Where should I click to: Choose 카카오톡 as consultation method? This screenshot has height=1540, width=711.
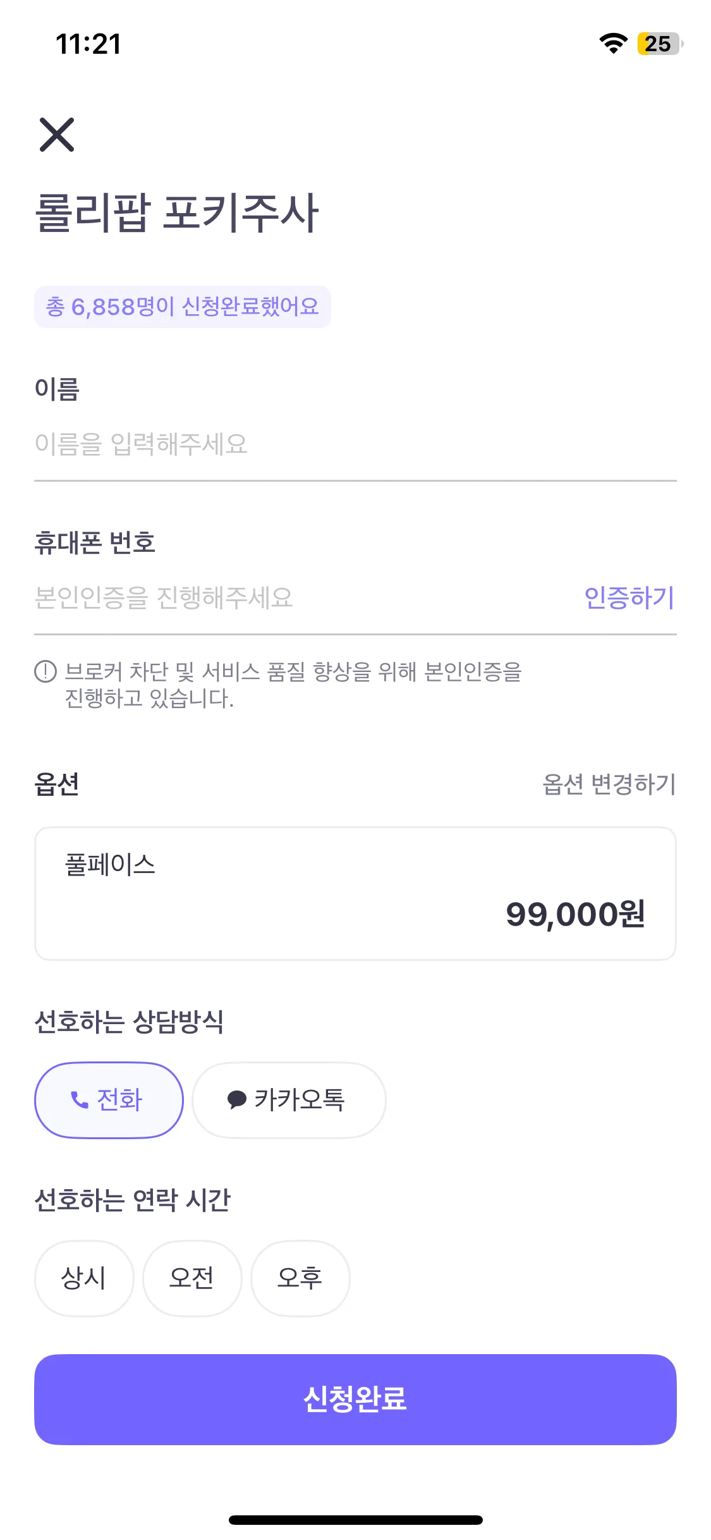point(289,1100)
